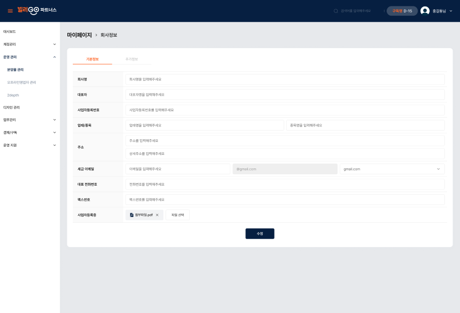This screenshot has width=460, height=313.
Task: Click the 회사명 input field
Action: coord(285,79)
